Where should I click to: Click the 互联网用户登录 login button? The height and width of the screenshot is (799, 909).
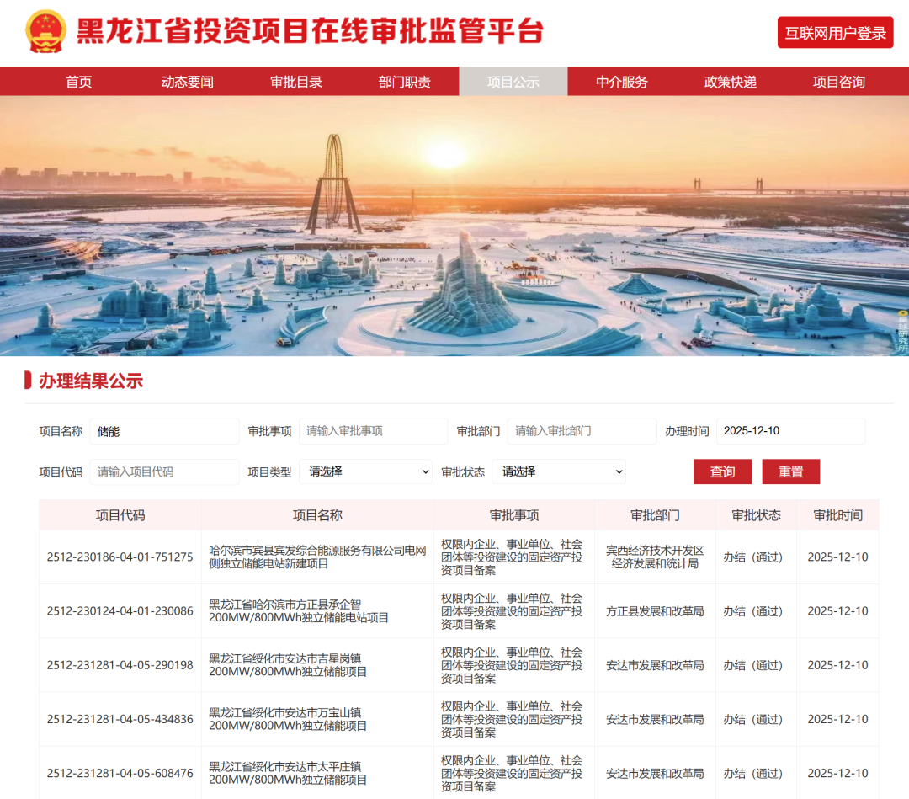click(835, 33)
